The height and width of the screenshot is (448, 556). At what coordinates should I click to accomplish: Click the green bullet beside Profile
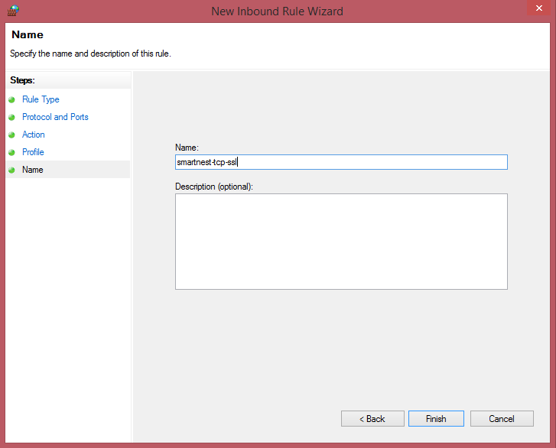pyautogui.click(x=11, y=152)
